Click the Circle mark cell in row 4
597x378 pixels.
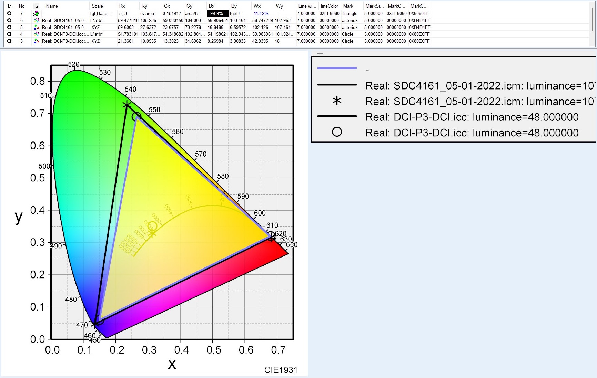coord(347,34)
